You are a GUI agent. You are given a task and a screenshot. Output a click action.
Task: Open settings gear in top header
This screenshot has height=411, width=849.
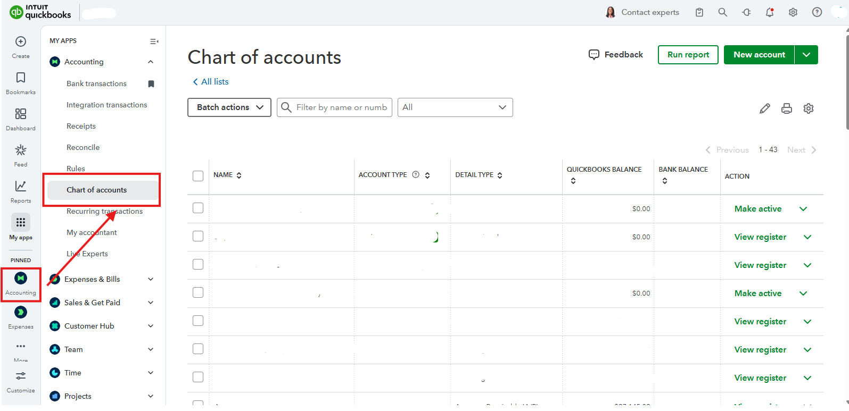point(793,12)
